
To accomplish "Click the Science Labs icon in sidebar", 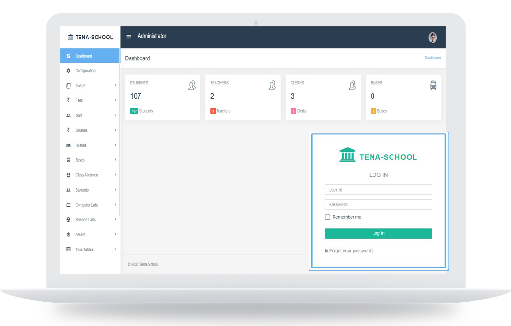I will point(68,220).
